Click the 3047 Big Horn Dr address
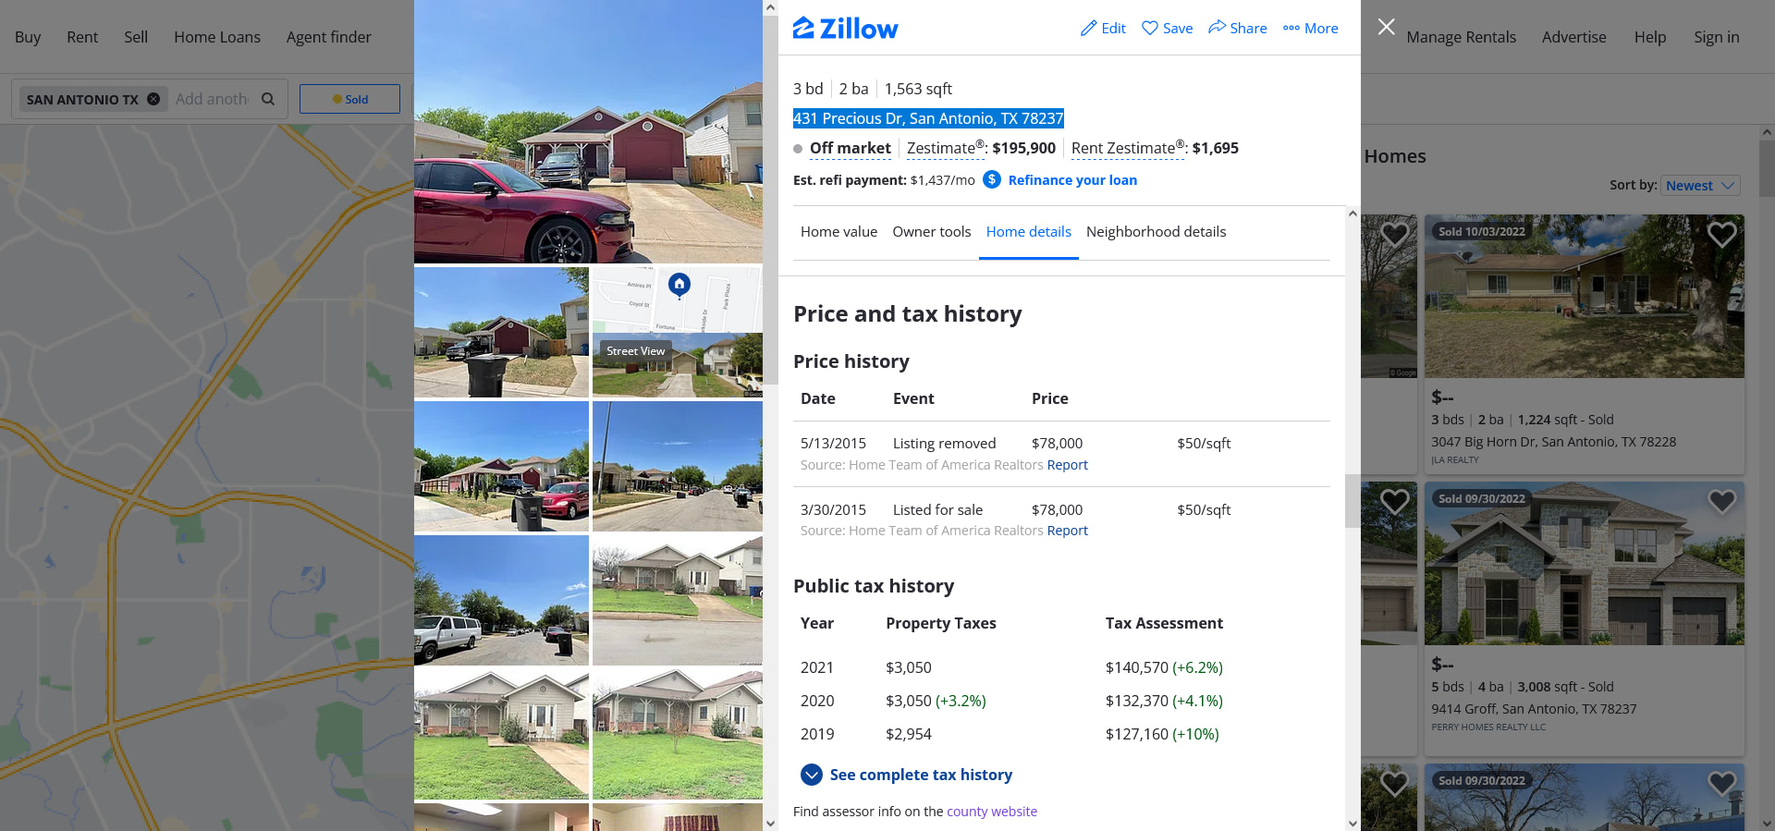Viewport: 1775px width, 831px height. (1553, 442)
